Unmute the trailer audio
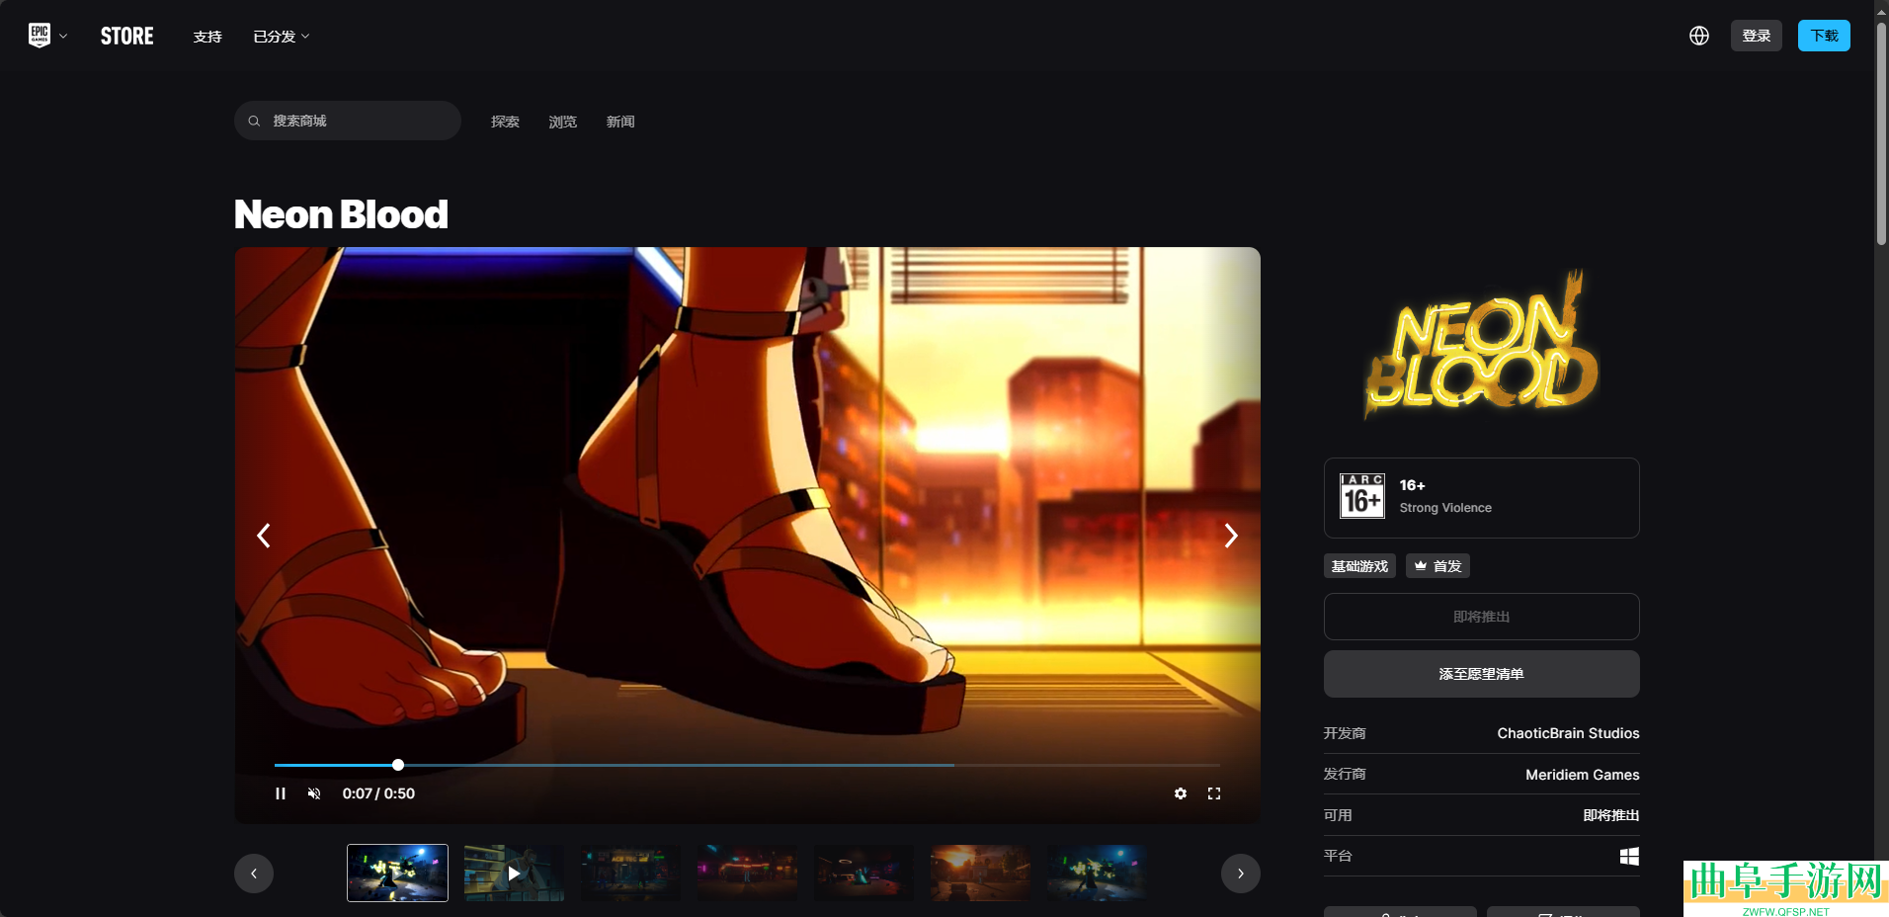1889x917 pixels. point(314,793)
